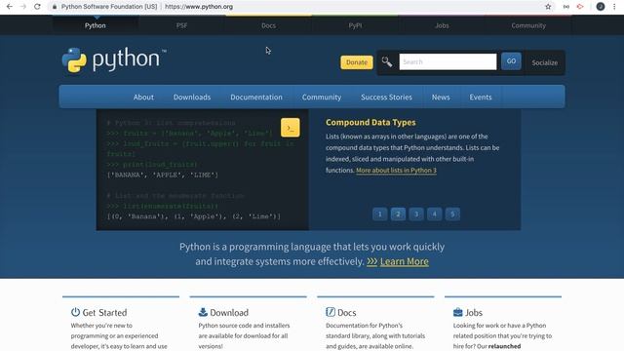Open the Docs top tab
The width and height of the screenshot is (624, 351).
tap(268, 25)
